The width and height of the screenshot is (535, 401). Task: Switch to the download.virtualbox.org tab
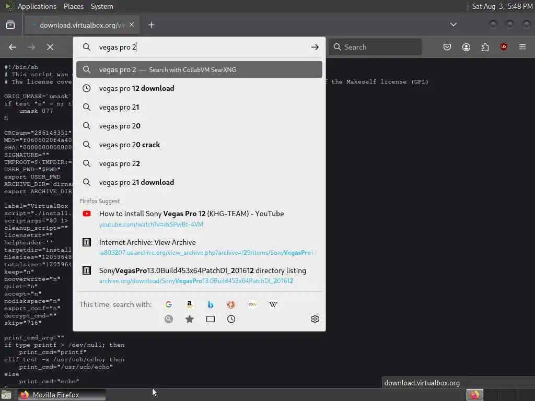(x=82, y=25)
